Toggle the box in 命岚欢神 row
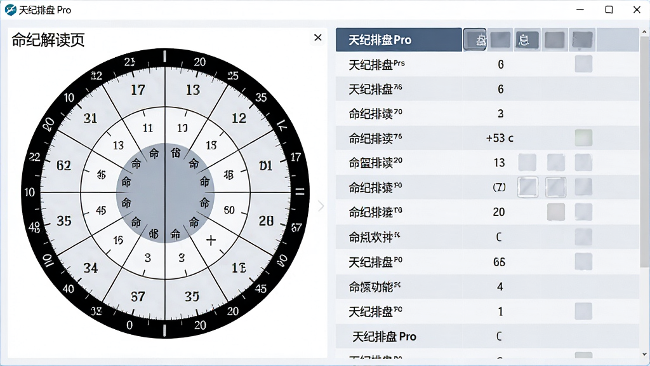This screenshot has width=650, height=366. pos(583,237)
